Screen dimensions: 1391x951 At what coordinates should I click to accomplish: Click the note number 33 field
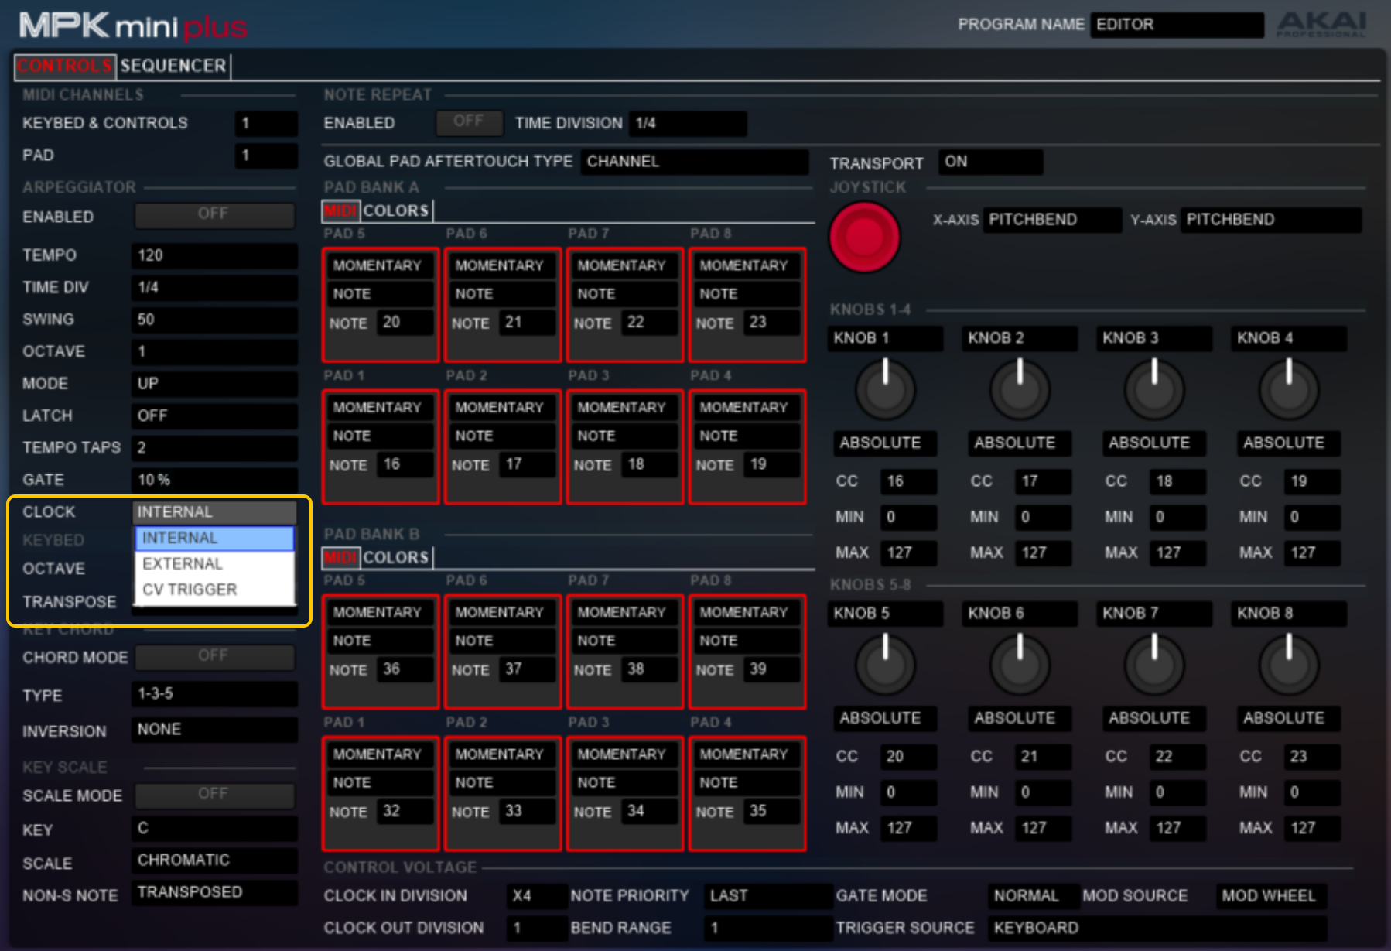point(528,811)
